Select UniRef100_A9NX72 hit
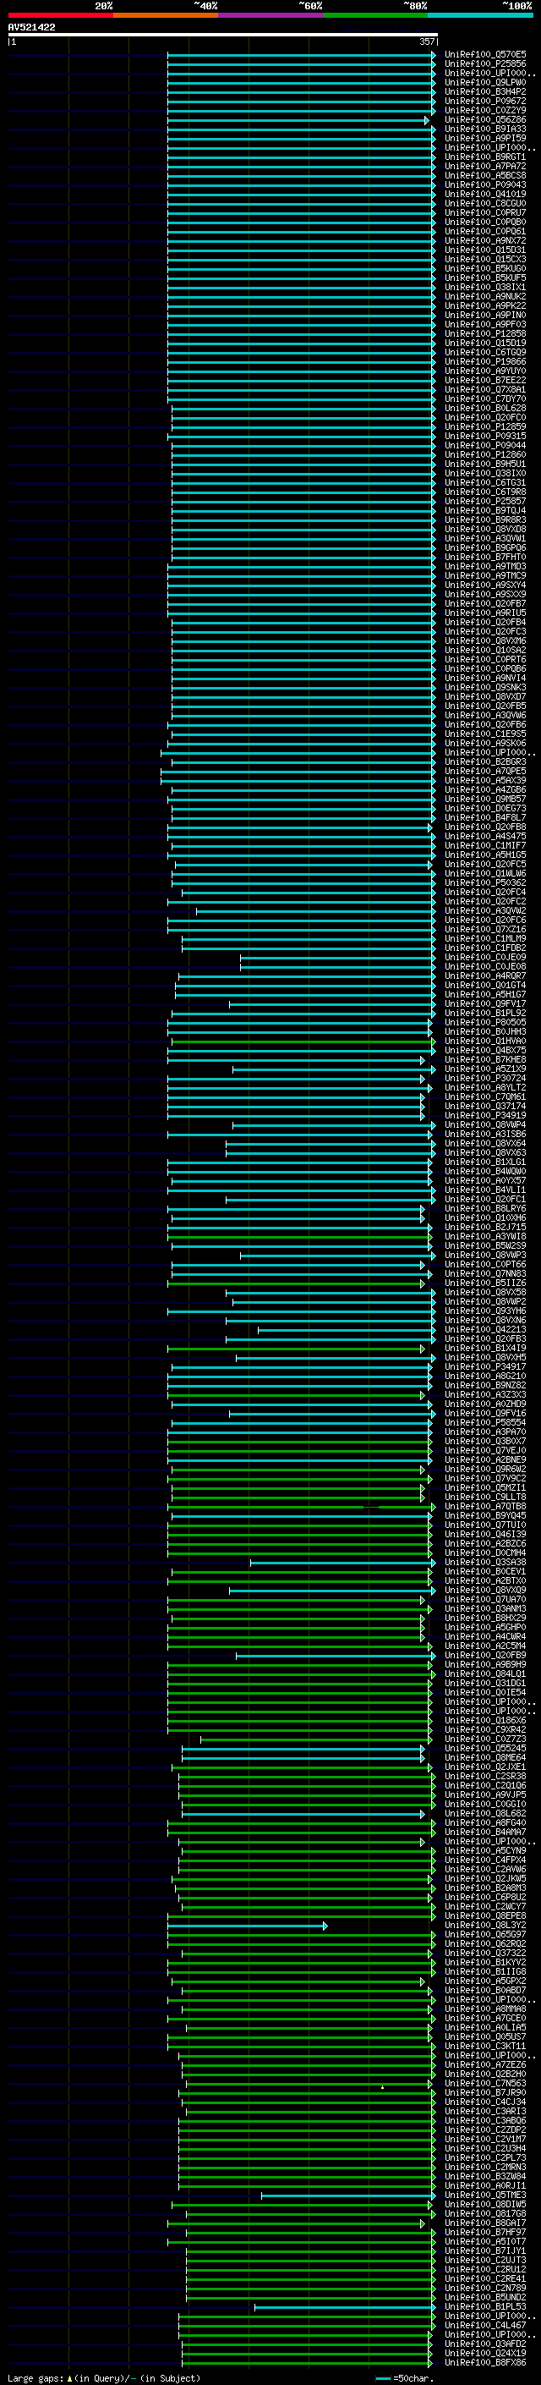 pyautogui.click(x=485, y=241)
